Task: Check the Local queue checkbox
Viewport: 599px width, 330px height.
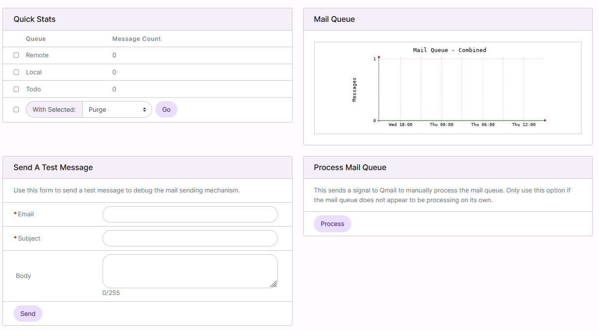Action: pos(16,72)
